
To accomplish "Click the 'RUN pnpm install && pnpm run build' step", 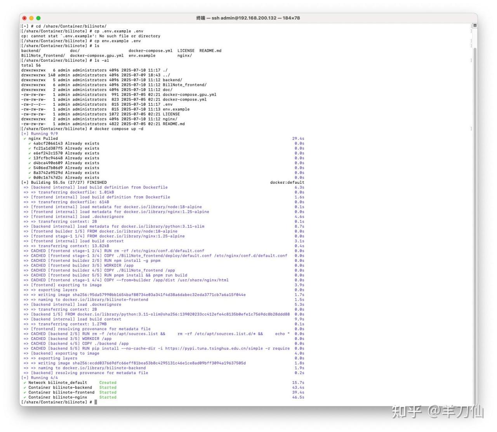I will (105, 275).
